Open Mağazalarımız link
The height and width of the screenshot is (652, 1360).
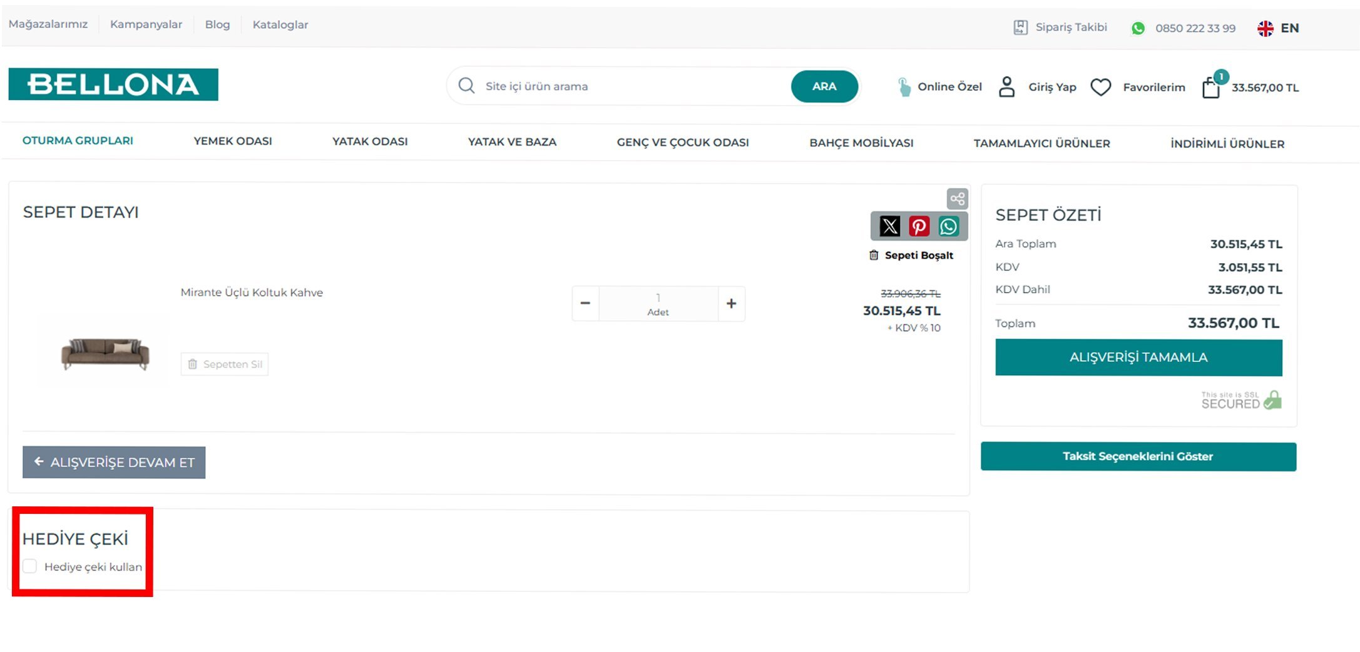pos(48,24)
